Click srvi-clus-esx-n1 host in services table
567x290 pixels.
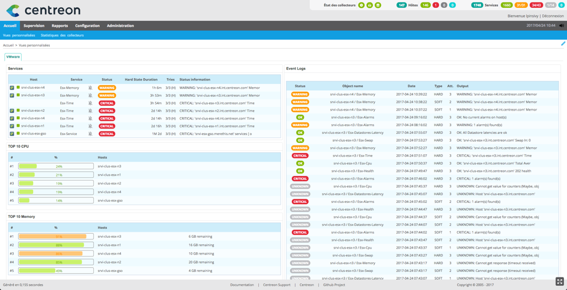[x=32, y=126]
